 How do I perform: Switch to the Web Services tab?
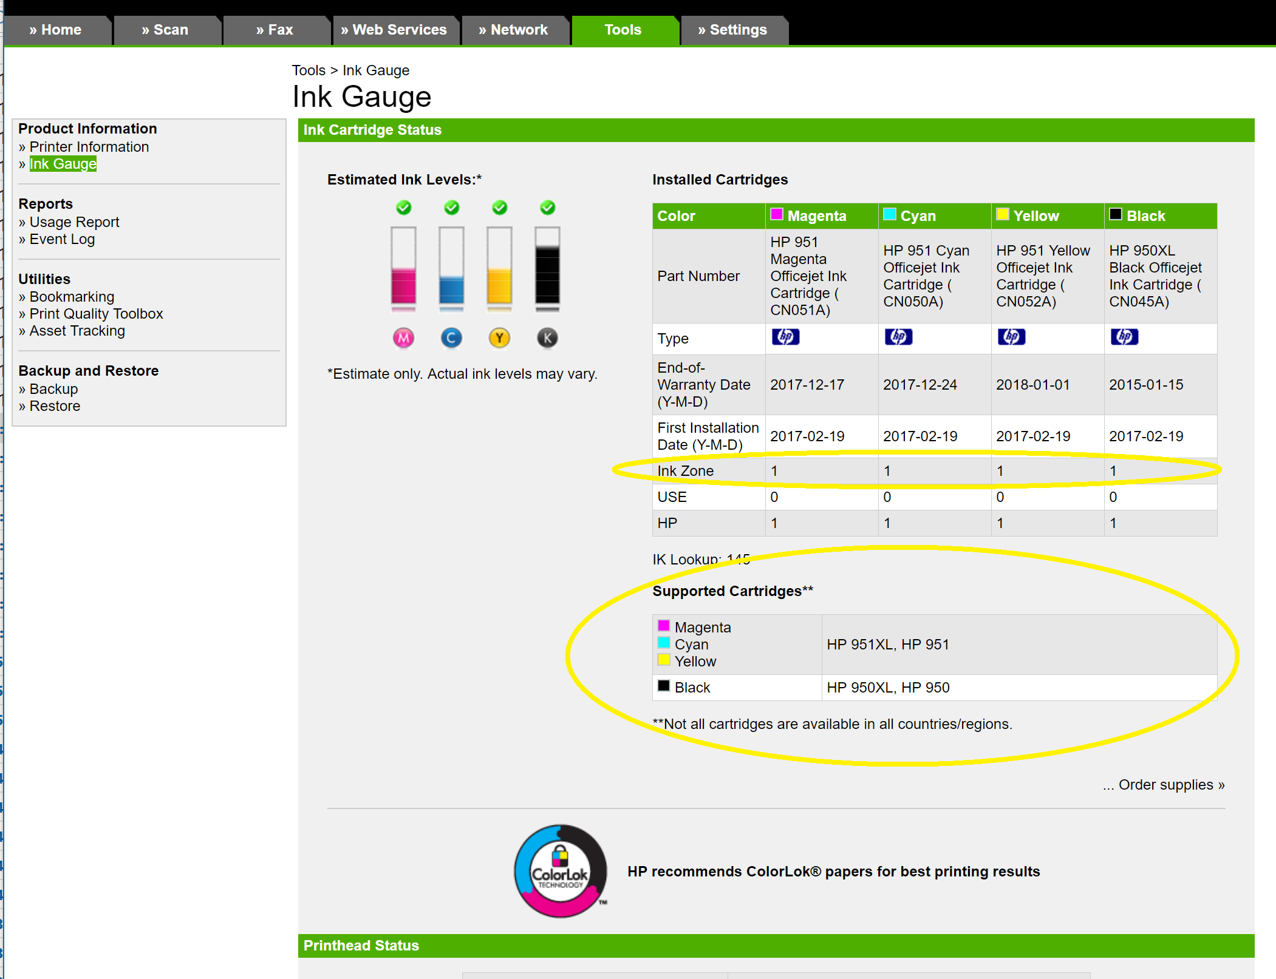(x=394, y=30)
